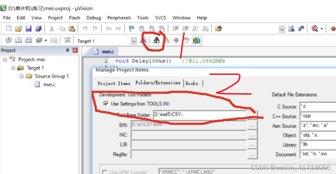
Task: Click the Translate current file icon
Action: (x=9, y=40)
